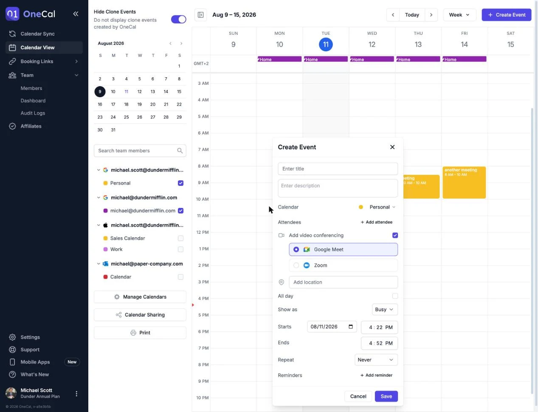The height and width of the screenshot is (412, 538).
Task: Open Members under Team
Action: [x=31, y=88]
